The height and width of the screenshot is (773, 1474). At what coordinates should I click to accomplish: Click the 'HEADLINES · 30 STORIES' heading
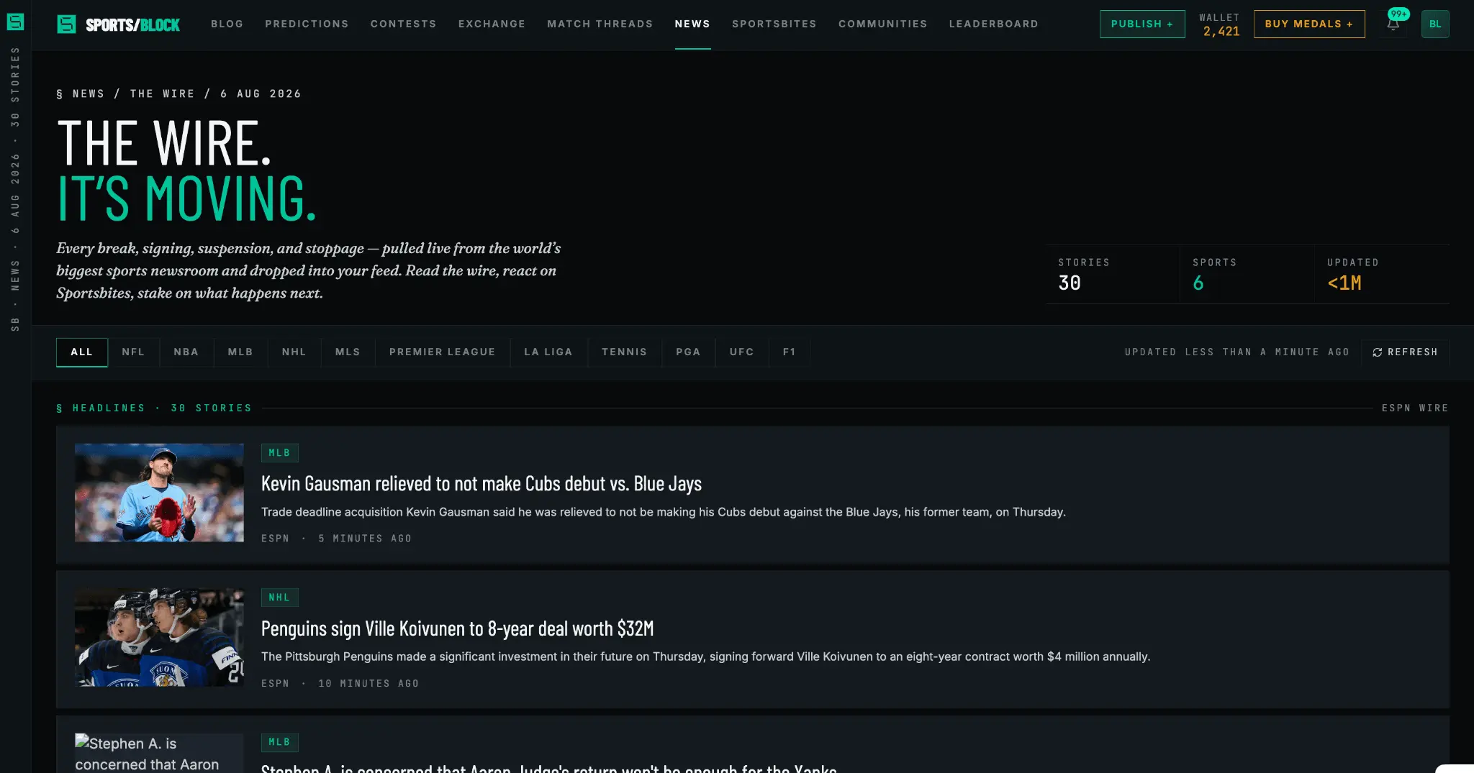coord(154,408)
